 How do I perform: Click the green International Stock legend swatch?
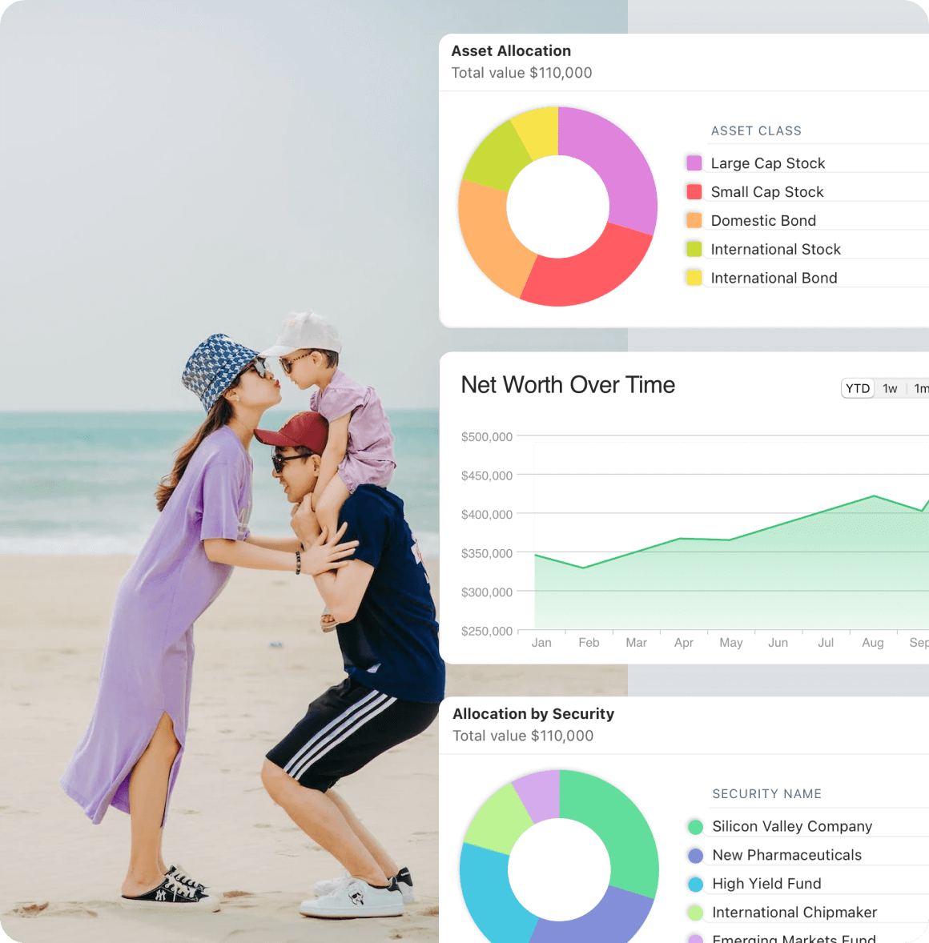tap(694, 249)
